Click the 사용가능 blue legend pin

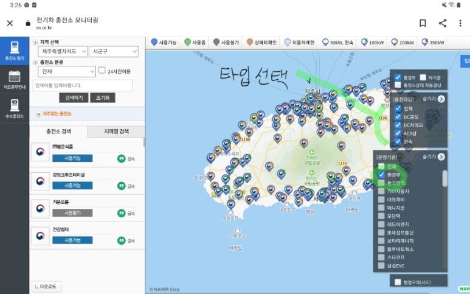point(154,42)
